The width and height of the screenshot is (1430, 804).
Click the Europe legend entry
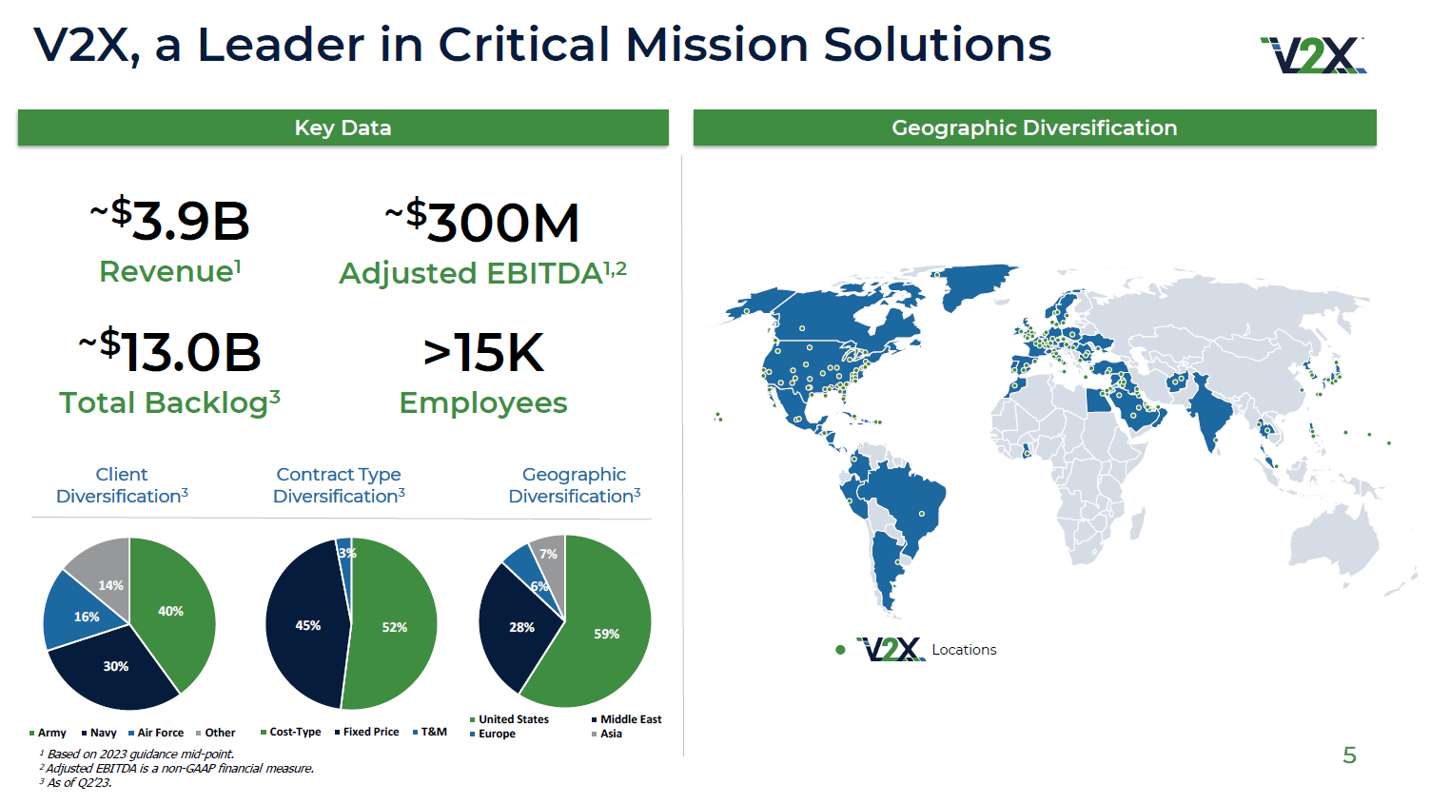[x=492, y=734]
